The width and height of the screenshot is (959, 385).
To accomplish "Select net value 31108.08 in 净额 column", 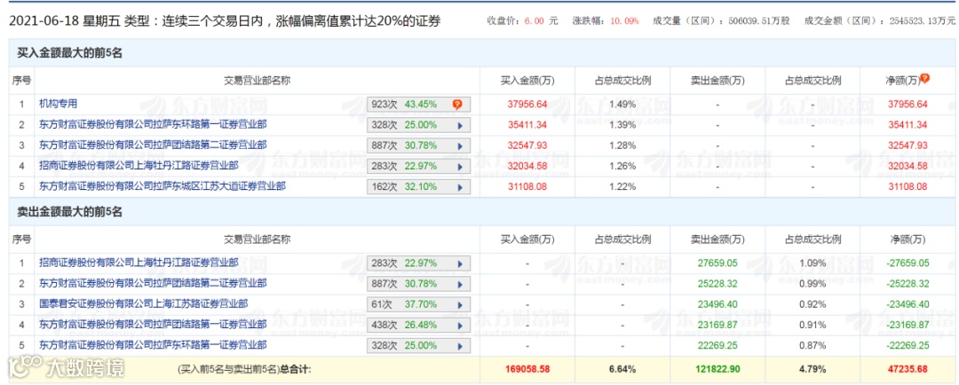I will 907,186.
